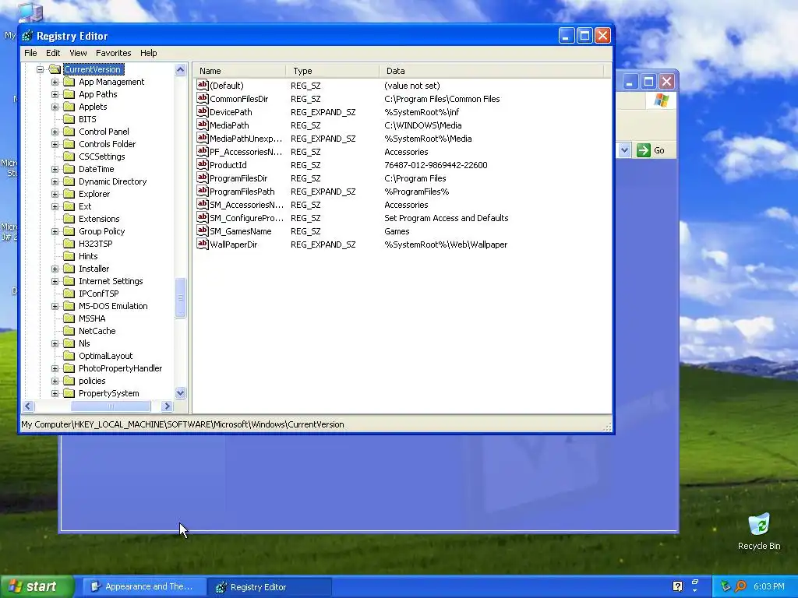Click the 76487-012-9869442-22600 data cell
The height and width of the screenshot is (598, 798).
[436, 165]
